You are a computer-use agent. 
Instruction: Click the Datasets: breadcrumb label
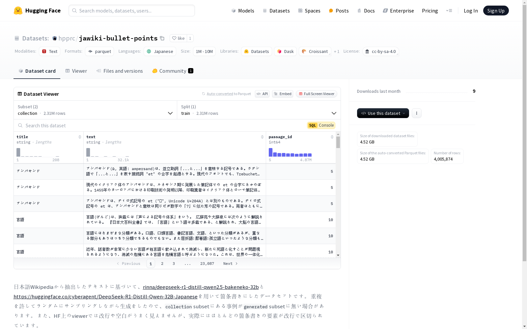(35, 38)
